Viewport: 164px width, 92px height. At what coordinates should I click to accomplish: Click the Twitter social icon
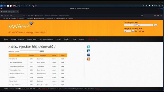pos(89,47)
